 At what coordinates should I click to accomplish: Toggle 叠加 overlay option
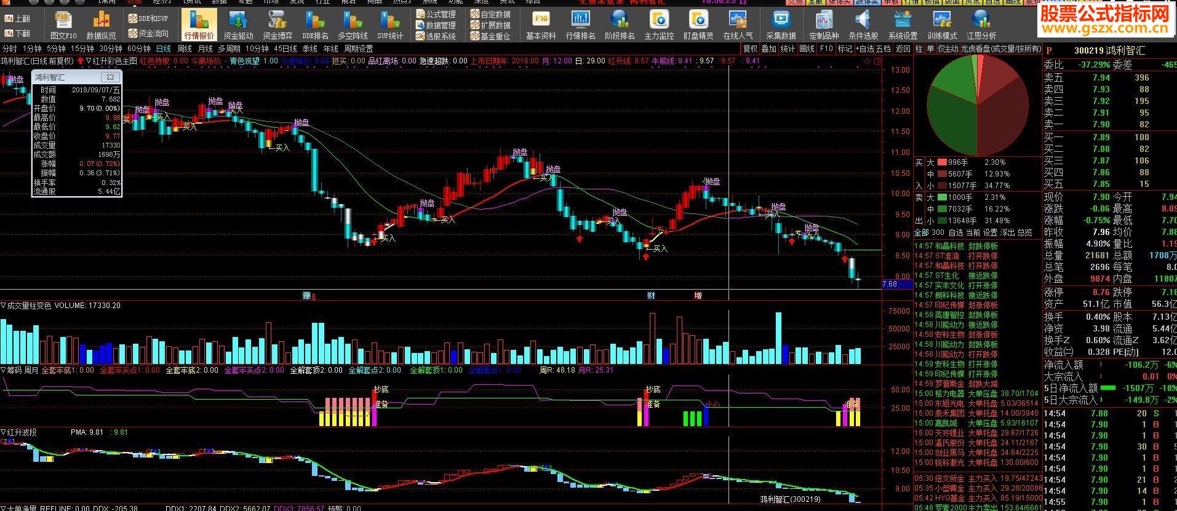pyautogui.click(x=769, y=49)
